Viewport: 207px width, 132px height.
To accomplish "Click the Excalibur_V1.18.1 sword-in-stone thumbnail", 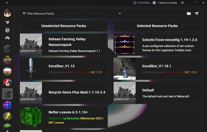I will point(125,69).
